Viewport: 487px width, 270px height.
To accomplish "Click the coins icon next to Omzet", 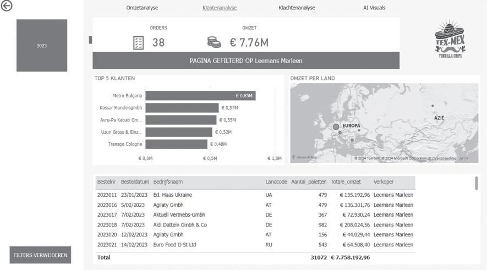I will coord(214,42).
